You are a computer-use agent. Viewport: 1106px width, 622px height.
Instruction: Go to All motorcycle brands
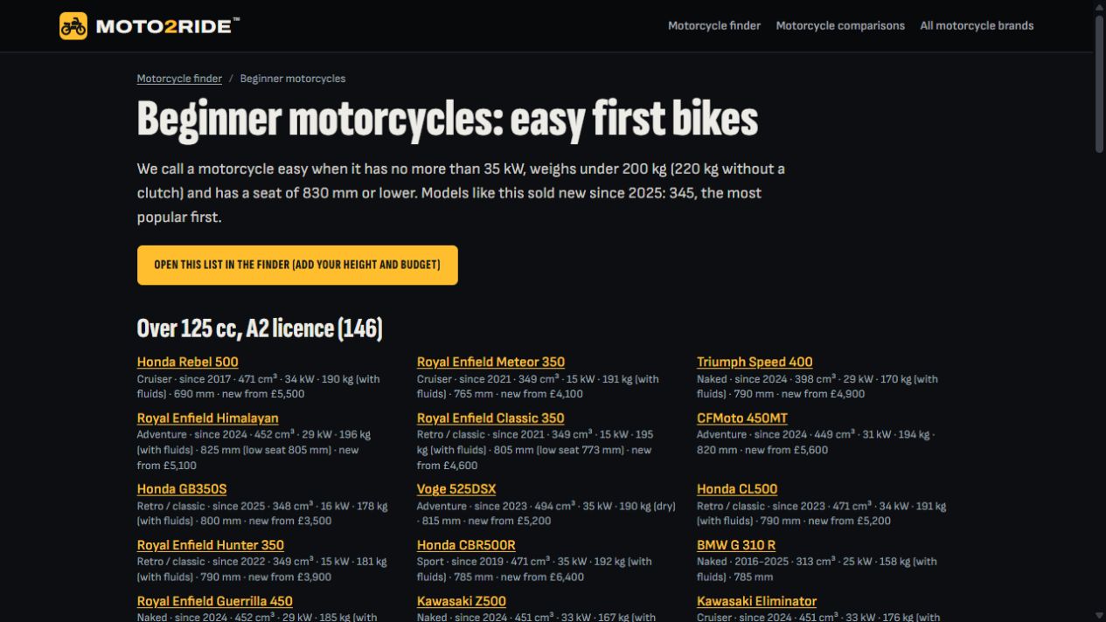pos(977,26)
